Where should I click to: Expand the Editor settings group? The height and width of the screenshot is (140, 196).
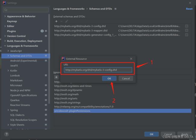pyautogui.click(x=5, y=26)
